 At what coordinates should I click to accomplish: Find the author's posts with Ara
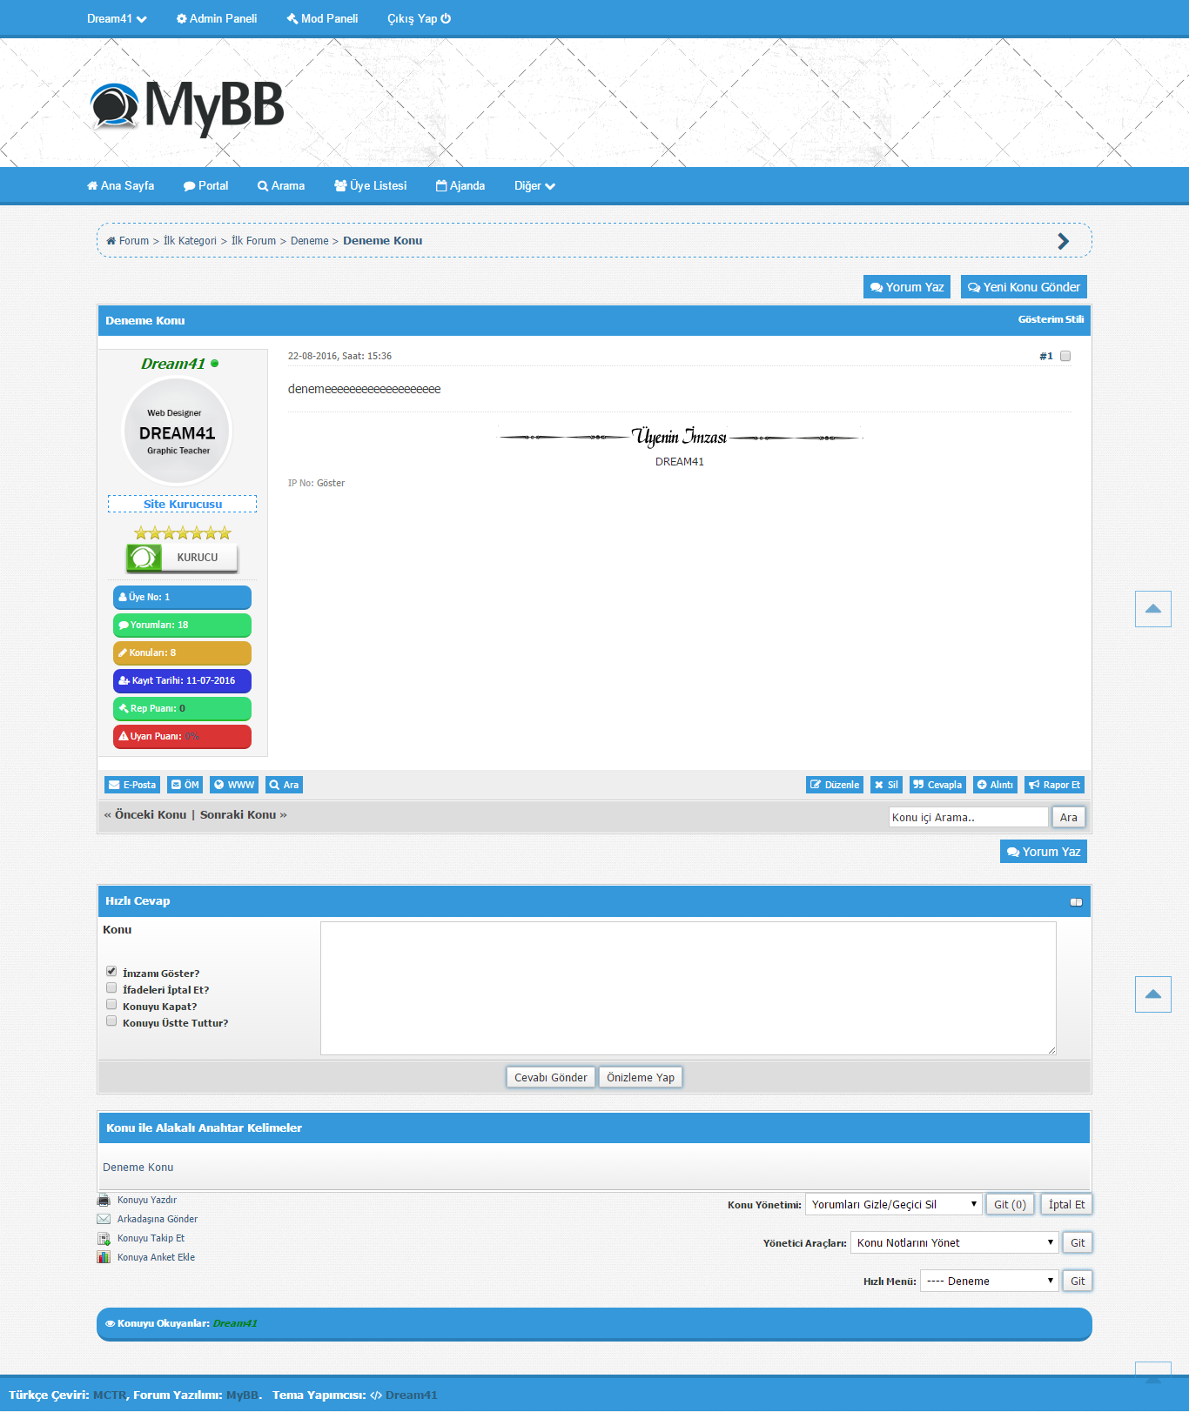point(285,785)
